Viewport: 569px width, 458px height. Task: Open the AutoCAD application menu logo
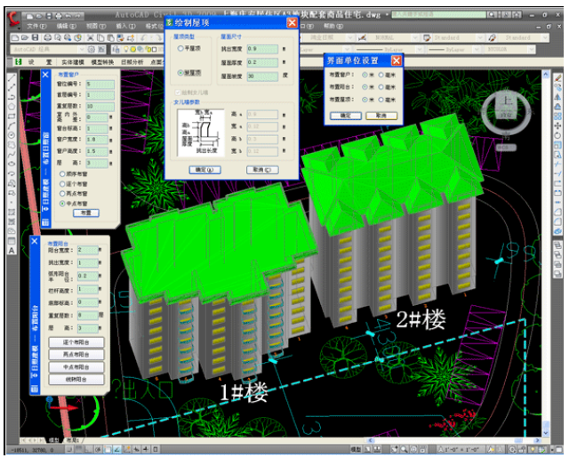tap(14, 19)
